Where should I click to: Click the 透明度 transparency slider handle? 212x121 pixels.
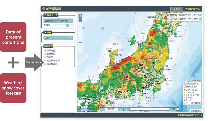click(x=67, y=25)
